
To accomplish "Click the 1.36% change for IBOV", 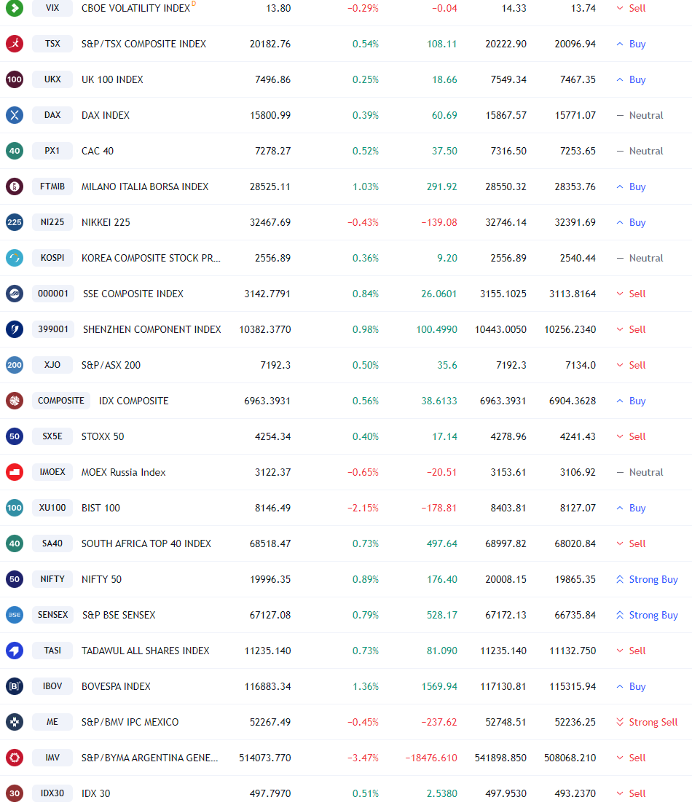I will (x=366, y=686).
